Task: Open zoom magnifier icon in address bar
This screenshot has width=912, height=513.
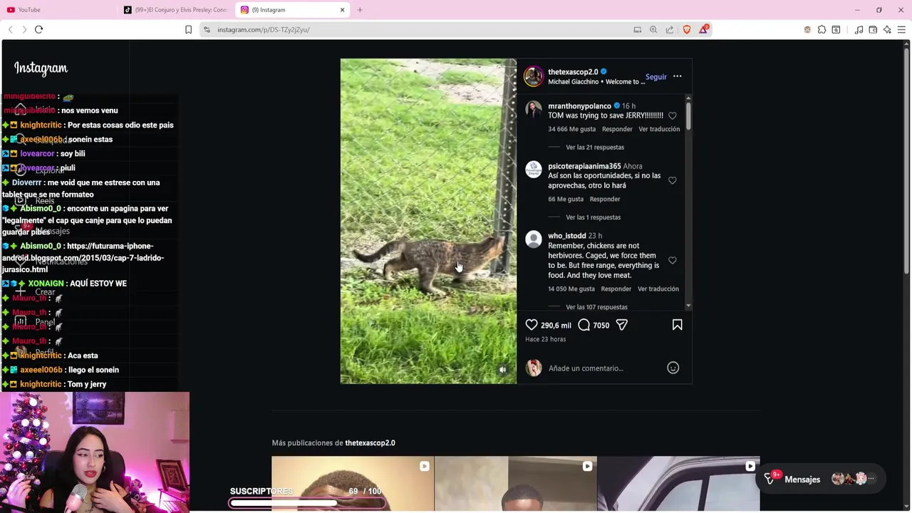Action: point(653,29)
